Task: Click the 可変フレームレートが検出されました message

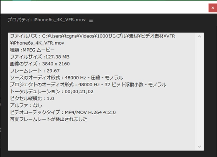Action: coord(49,119)
